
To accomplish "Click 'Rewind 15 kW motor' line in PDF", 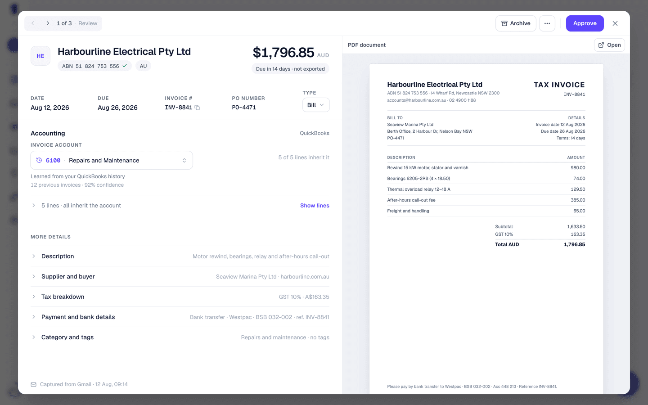I will point(486,168).
